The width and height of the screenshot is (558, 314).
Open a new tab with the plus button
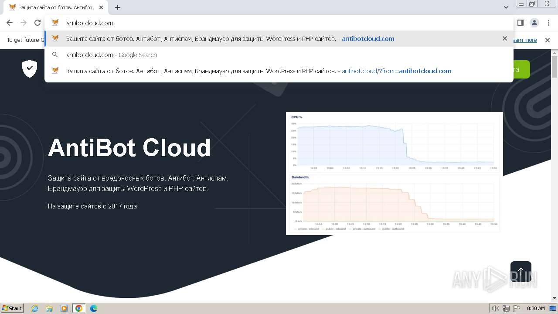[x=118, y=7]
